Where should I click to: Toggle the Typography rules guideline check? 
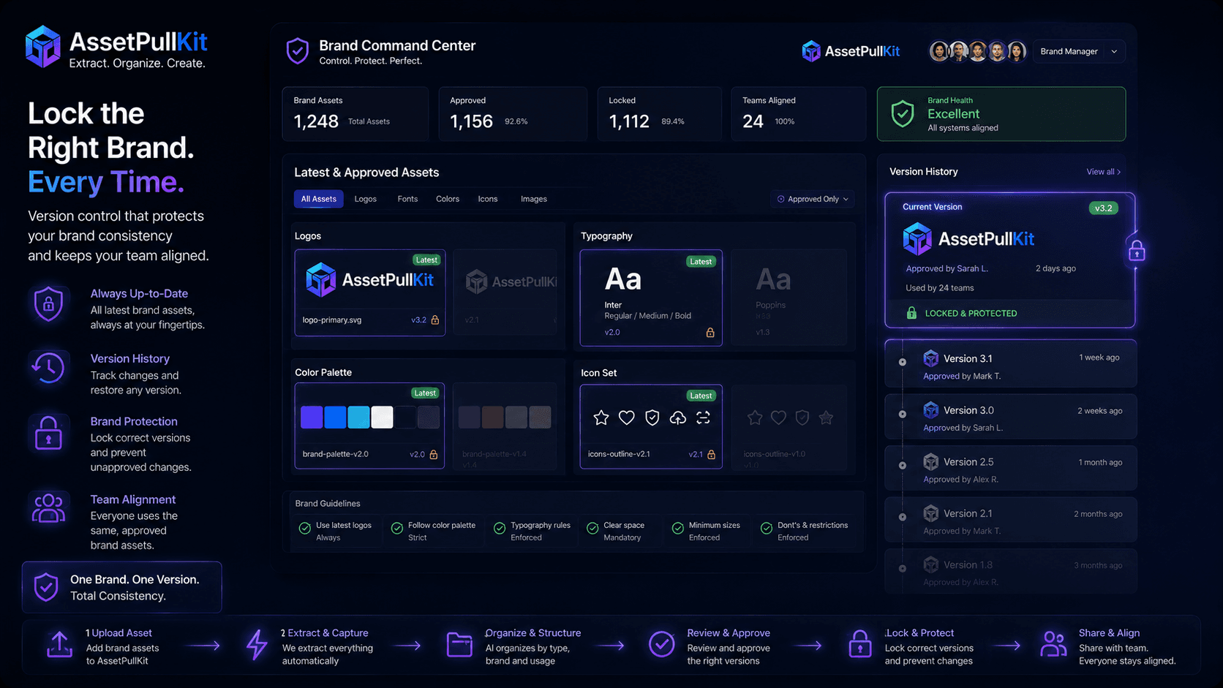(x=500, y=529)
